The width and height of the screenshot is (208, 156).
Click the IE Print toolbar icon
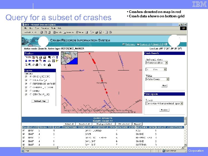[x=97, y=32]
